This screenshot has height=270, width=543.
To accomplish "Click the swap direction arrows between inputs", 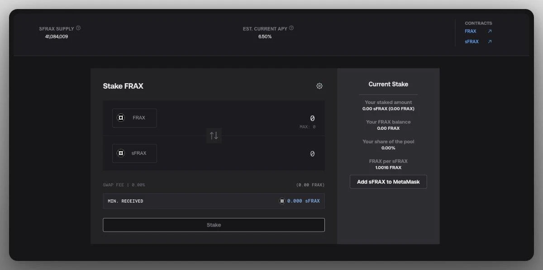I will 214,135.
